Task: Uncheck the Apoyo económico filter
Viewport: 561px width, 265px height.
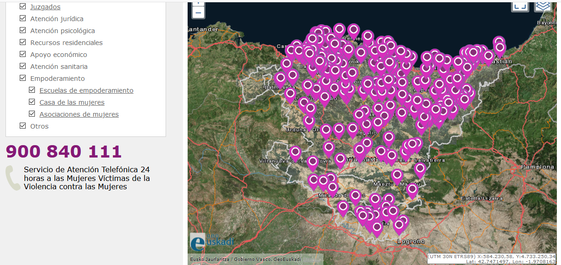Action: (23, 55)
